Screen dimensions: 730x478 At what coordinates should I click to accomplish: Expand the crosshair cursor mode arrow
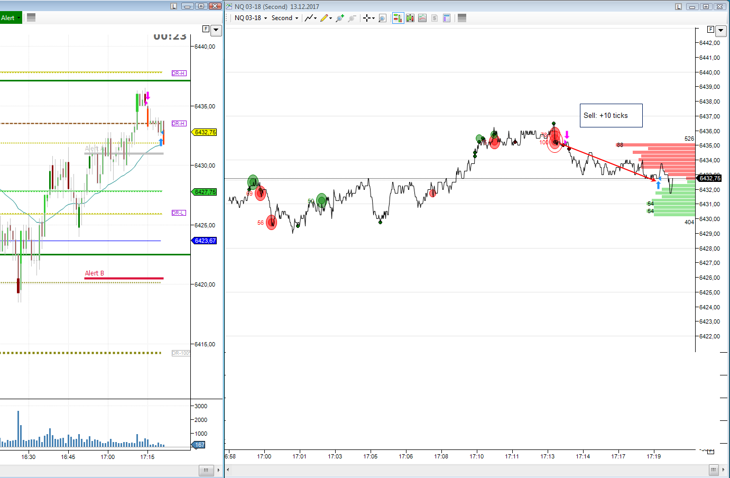point(373,18)
